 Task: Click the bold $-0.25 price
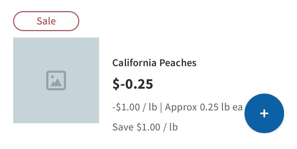click(x=133, y=84)
